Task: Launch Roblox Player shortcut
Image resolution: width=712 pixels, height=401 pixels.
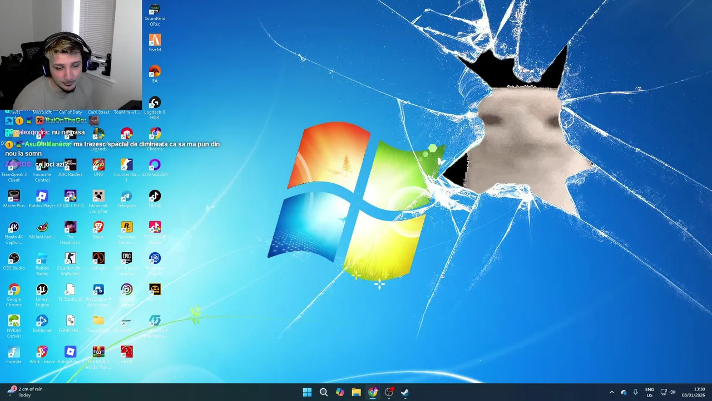Action: [x=42, y=199]
